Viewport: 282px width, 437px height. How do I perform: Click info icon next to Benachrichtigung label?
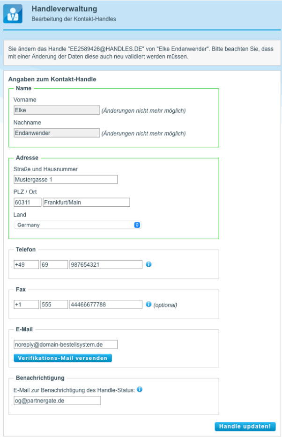point(140,389)
